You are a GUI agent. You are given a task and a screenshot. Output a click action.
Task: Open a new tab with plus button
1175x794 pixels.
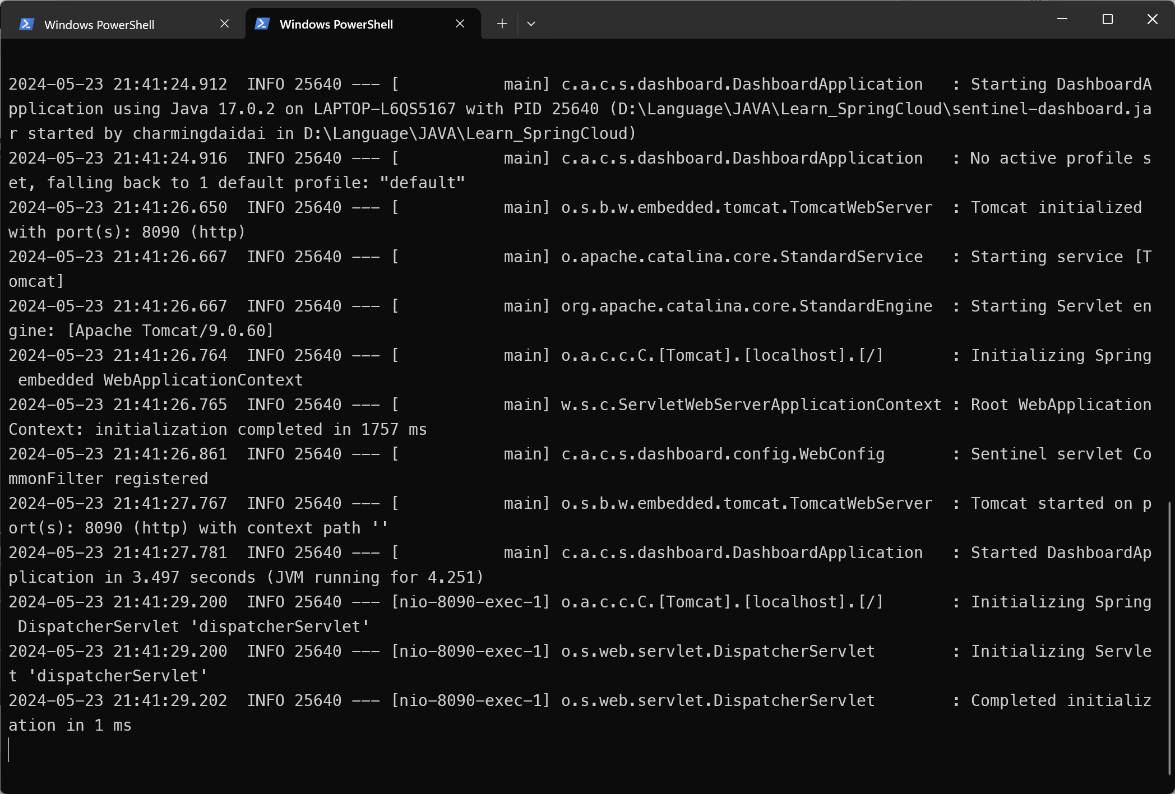[502, 24]
